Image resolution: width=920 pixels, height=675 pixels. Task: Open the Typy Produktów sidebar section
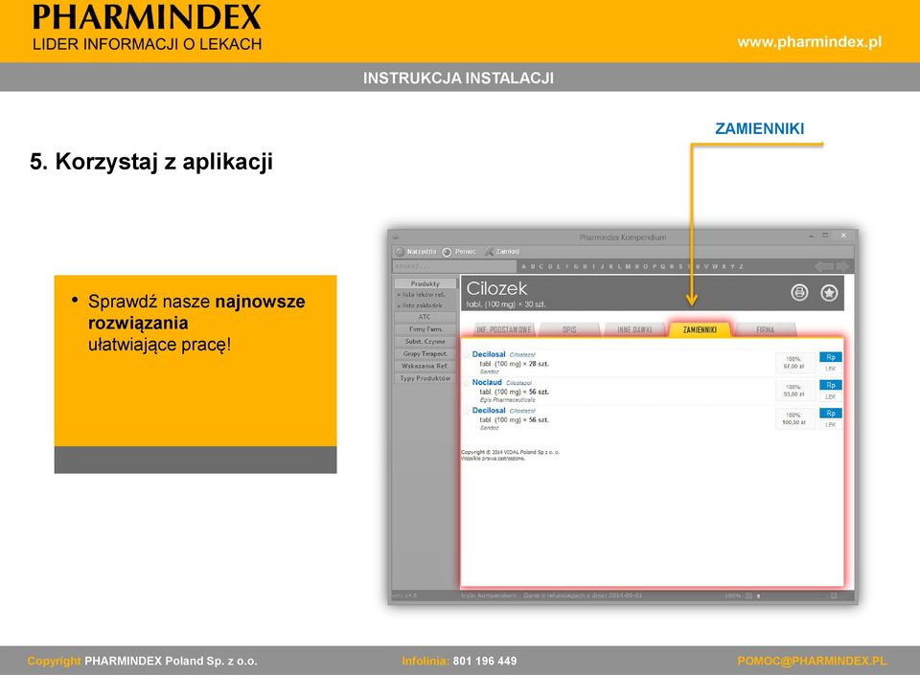pyautogui.click(x=425, y=378)
